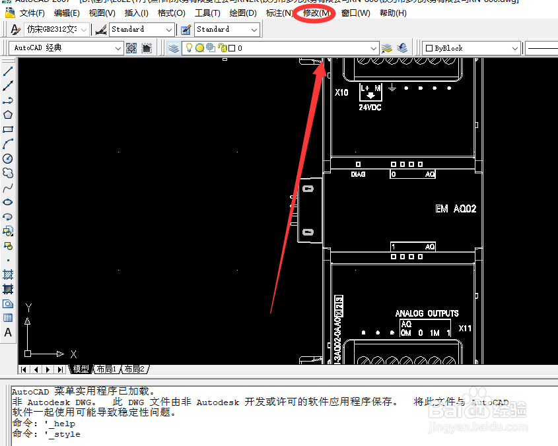Open the 视图(V) menu

102,13
